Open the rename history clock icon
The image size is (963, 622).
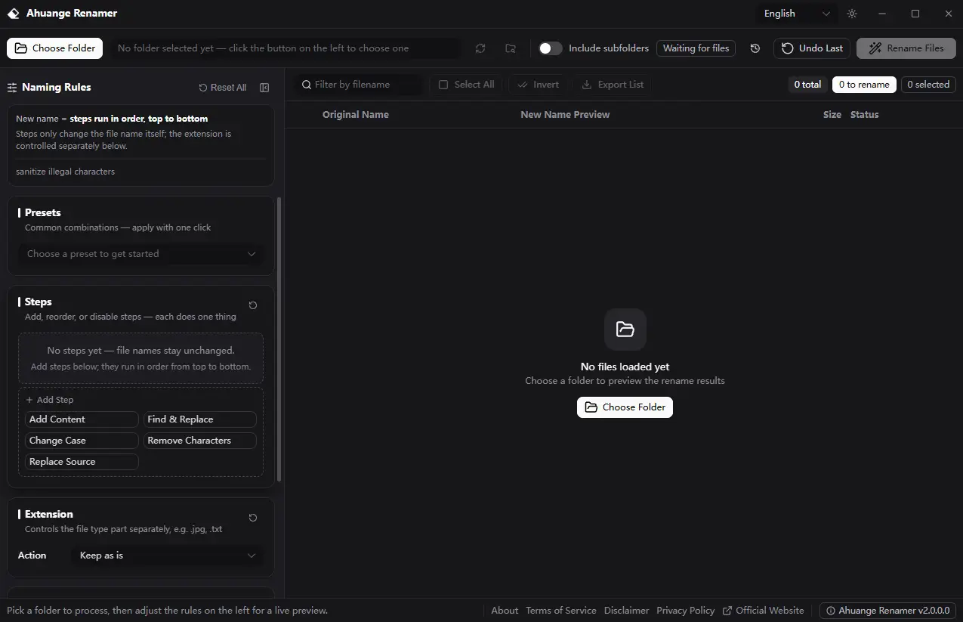click(755, 48)
